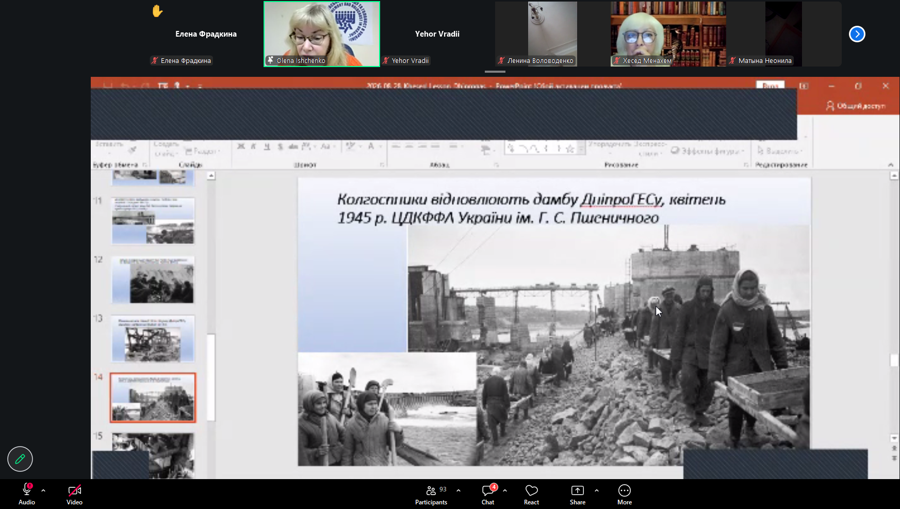This screenshot has width=900, height=509.
Task: Click the star shape in shapes gallery
Action: coord(570,149)
